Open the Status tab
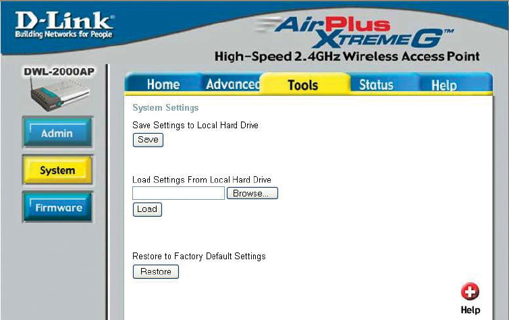Screen dimensions: 509x320 tap(376, 84)
